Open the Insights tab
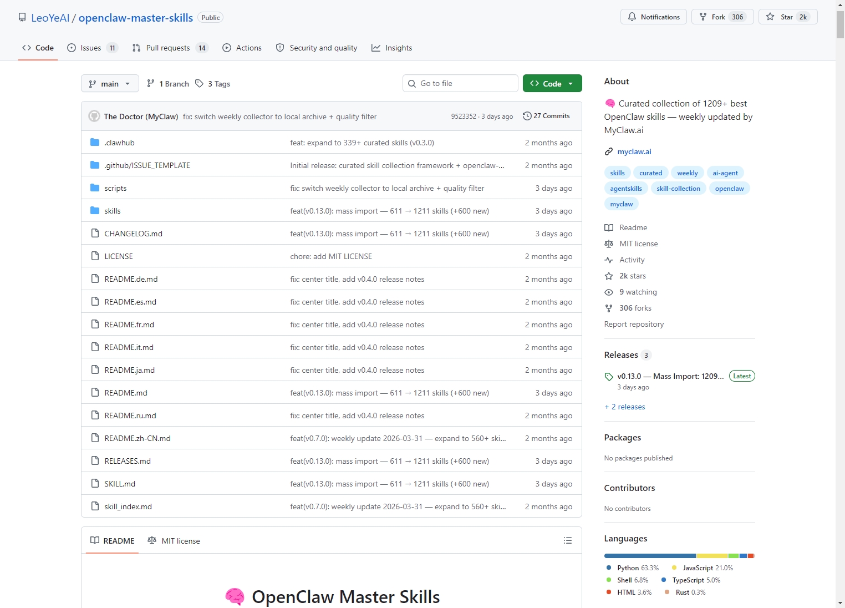The width and height of the screenshot is (845, 608). [x=391, y=48]
